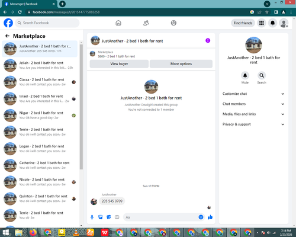Click the conversation list scrollbar
296x237 pixels.
point(81,107)
